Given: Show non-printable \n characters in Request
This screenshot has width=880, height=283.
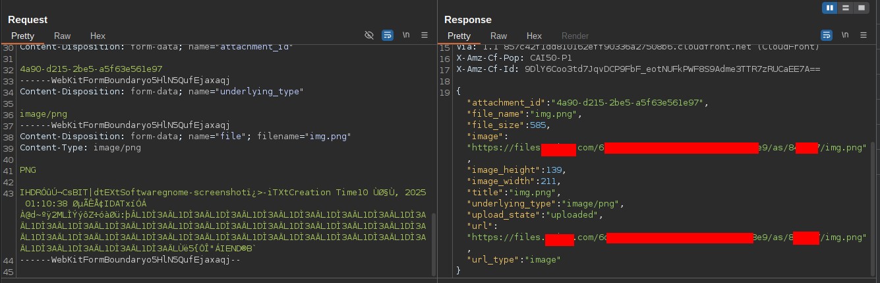Looking at the screenshot, I should 407,35.
